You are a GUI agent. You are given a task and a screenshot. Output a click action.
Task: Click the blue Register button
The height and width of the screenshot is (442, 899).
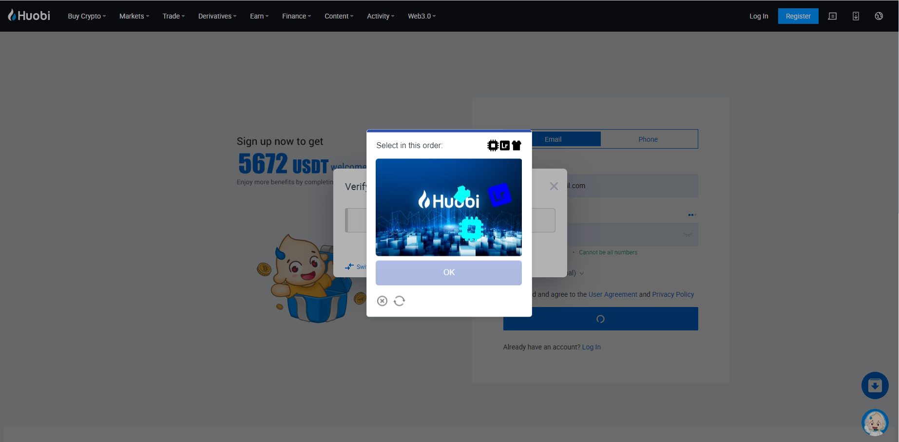click(x=798, y=16)
